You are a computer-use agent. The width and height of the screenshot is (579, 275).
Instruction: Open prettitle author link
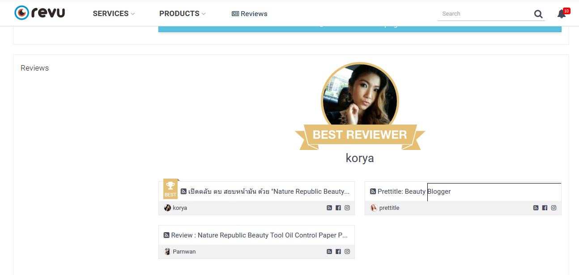pos(389,208)
